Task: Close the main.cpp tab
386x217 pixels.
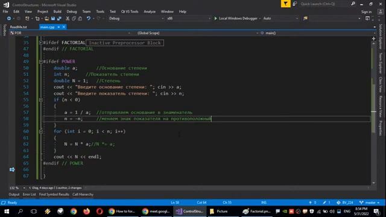Action: pyautogui.click(x=64, y=27)
